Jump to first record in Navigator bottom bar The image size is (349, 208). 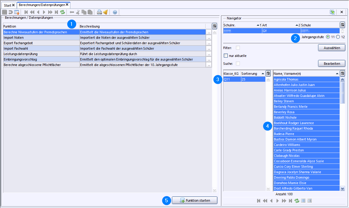259,201
